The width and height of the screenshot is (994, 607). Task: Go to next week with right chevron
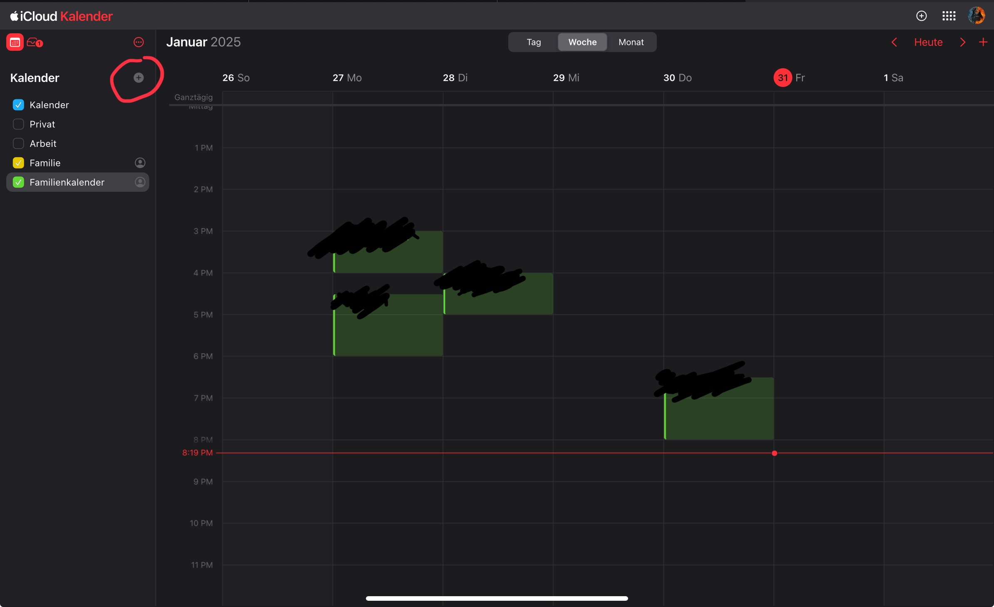coord(962,42)
